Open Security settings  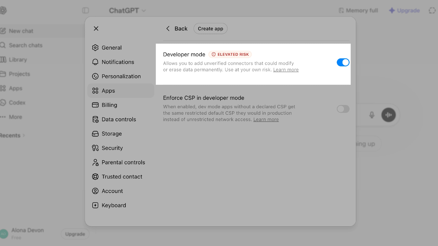pyautogui.click(x=121, y=148)
